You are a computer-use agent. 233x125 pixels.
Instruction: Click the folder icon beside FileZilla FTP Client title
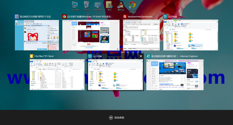click(x=32, y=56)
